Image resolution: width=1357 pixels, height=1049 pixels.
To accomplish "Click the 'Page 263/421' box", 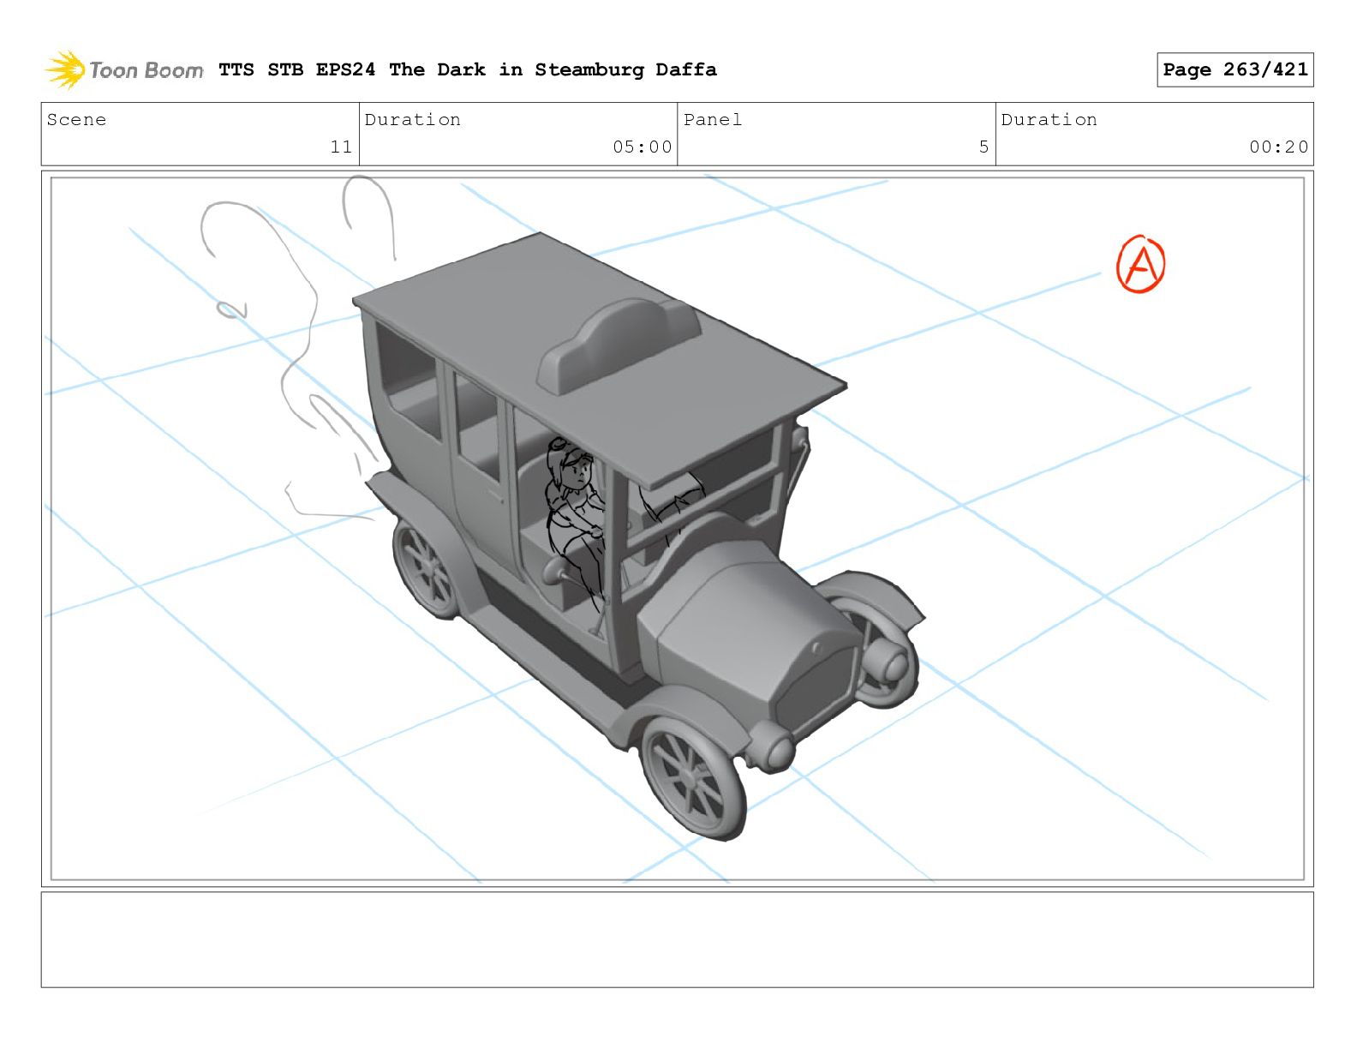I will (x=1234, y=69).
